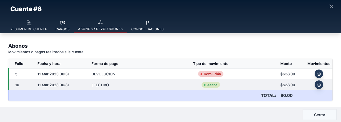The image size is (341, 122).
Task: Click the Fecha y hora column header
Action: pyautogui.click(x=49, y=64)
